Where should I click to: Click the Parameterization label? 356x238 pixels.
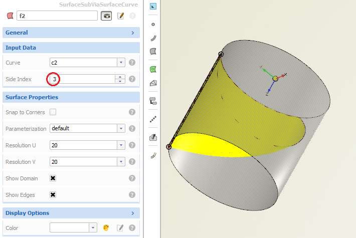tap(26, 129)
